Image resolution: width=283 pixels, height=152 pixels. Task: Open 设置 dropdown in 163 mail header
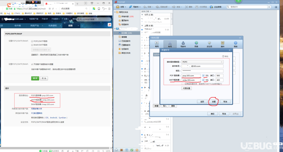coord(66,19)
